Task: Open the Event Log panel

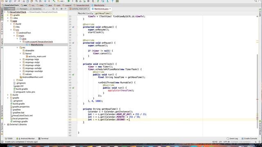Action: tap(232, 138)
